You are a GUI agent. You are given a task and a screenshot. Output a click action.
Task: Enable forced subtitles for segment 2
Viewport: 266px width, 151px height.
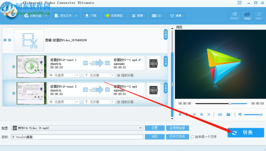coord(119,102)
